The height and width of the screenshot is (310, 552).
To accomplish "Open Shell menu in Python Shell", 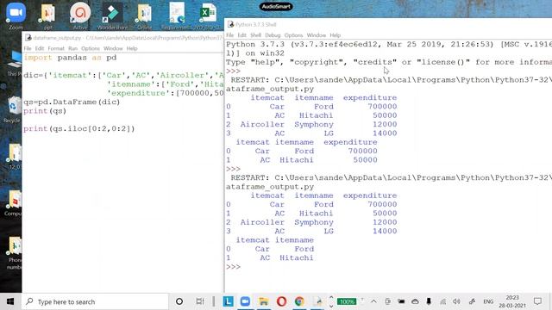I will click(x=255, y=35).
